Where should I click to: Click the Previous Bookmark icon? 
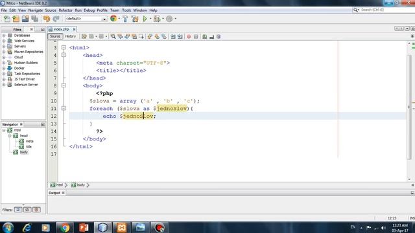pos(150,37)
